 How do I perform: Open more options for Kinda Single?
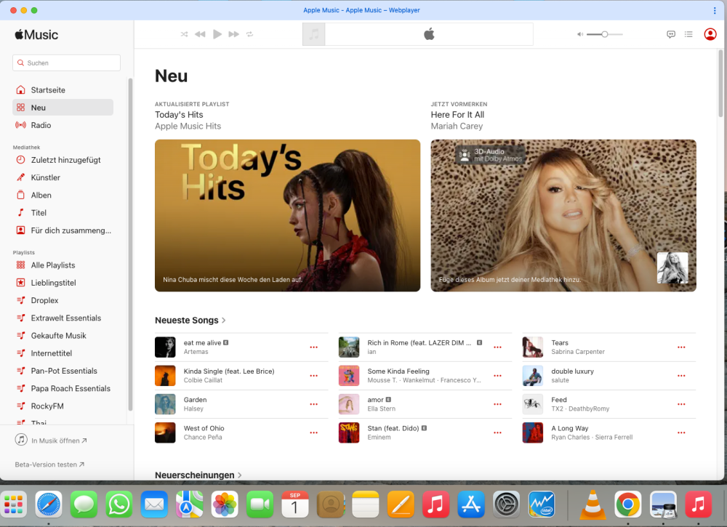314,376
